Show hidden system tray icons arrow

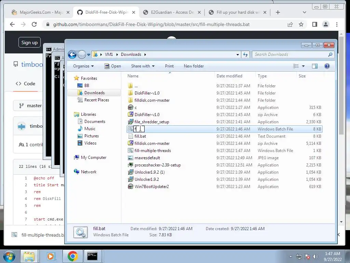[x=291, y=256]
